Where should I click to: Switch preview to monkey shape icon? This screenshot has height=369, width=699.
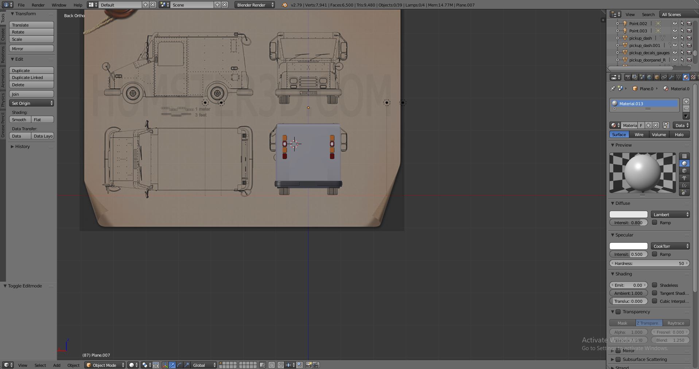click(x=684, y=178)
